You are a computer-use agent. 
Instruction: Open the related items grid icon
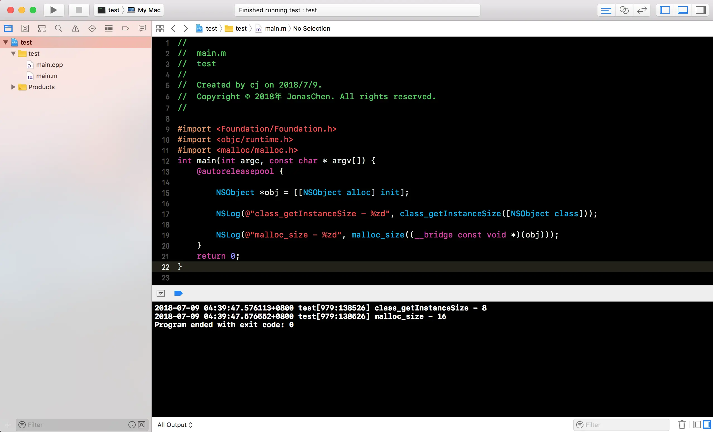point(160,28)
